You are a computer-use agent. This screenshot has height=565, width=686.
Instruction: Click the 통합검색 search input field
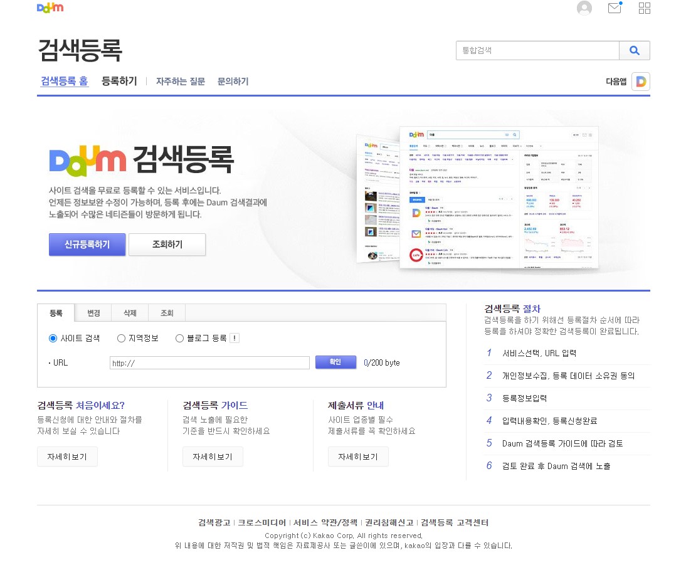[537, 50]
